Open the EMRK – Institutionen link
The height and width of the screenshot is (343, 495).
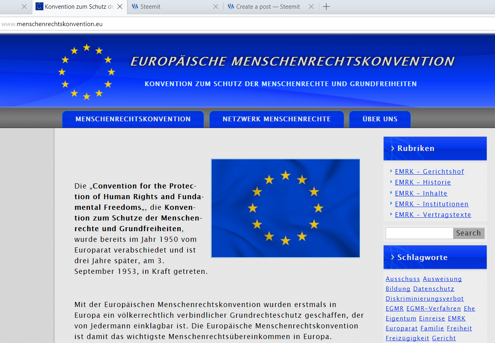pos(432,204)
